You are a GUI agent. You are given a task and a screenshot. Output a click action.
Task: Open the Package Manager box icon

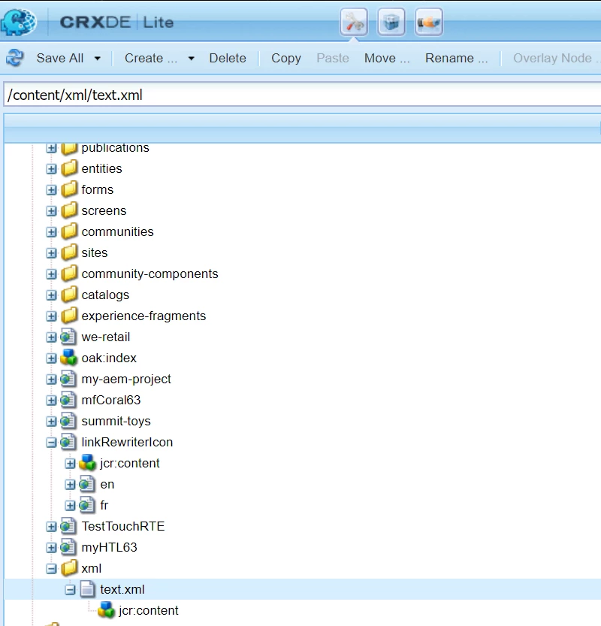click(x=391, y=22)
